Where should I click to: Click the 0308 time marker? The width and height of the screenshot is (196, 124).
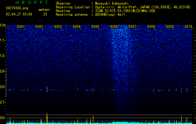151,27
